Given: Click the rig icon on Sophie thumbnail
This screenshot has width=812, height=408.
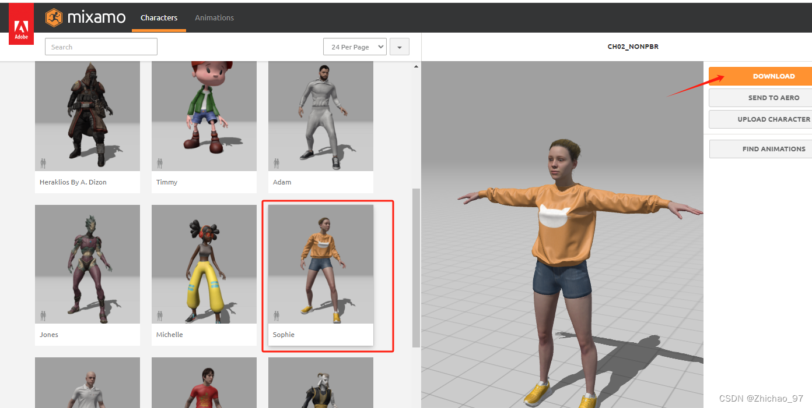Looking at the screenshot, I should [276, 315].
